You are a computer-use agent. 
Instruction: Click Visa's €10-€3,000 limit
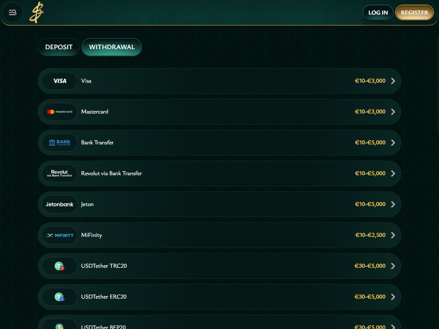click(370, 81)
